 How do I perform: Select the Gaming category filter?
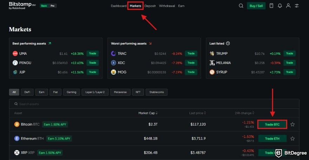tap(72, 92)
